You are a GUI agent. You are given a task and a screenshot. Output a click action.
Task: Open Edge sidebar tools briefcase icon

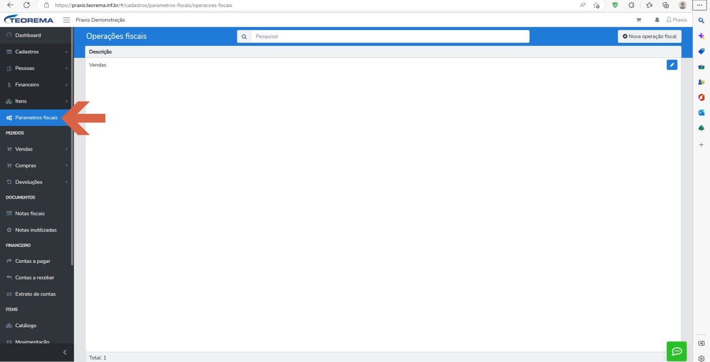tap(701, 66)
